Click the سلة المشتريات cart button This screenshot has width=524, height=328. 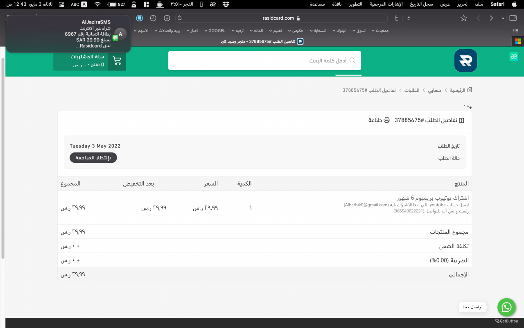[90, 61]
